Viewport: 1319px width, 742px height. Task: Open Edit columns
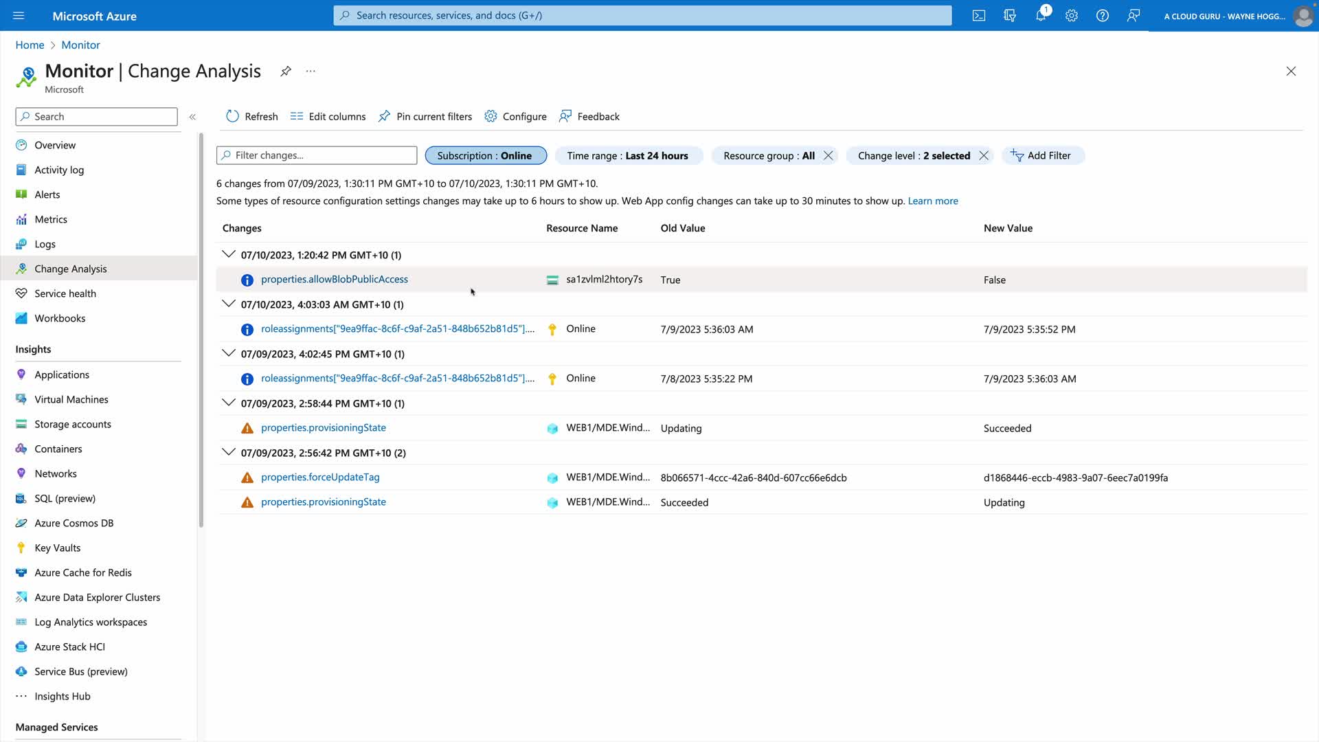tap(328, 117)
